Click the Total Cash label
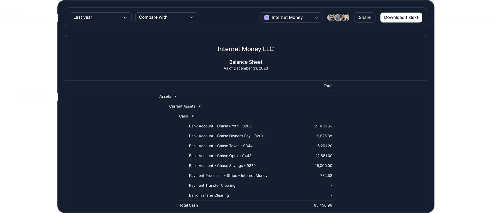 (189, 205)
